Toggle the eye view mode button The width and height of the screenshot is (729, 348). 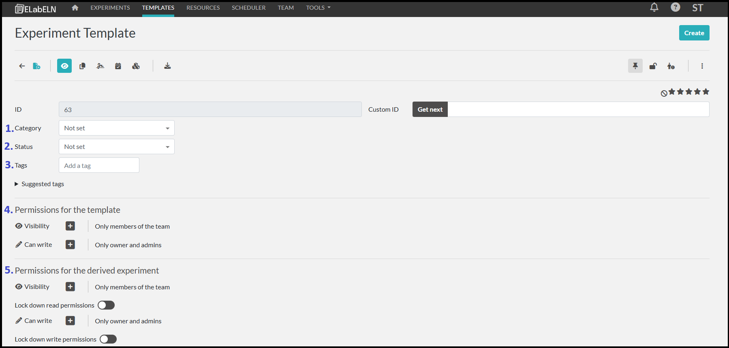64,66
